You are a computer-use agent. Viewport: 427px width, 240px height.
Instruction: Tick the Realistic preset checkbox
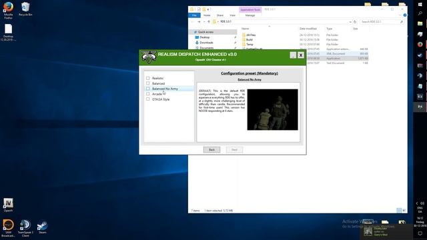(148, 78)
